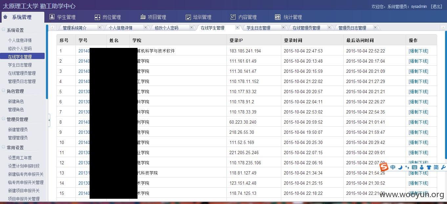
Task: Collapse the 管理员管理 sidebar group
Action: tap(3, 119)
